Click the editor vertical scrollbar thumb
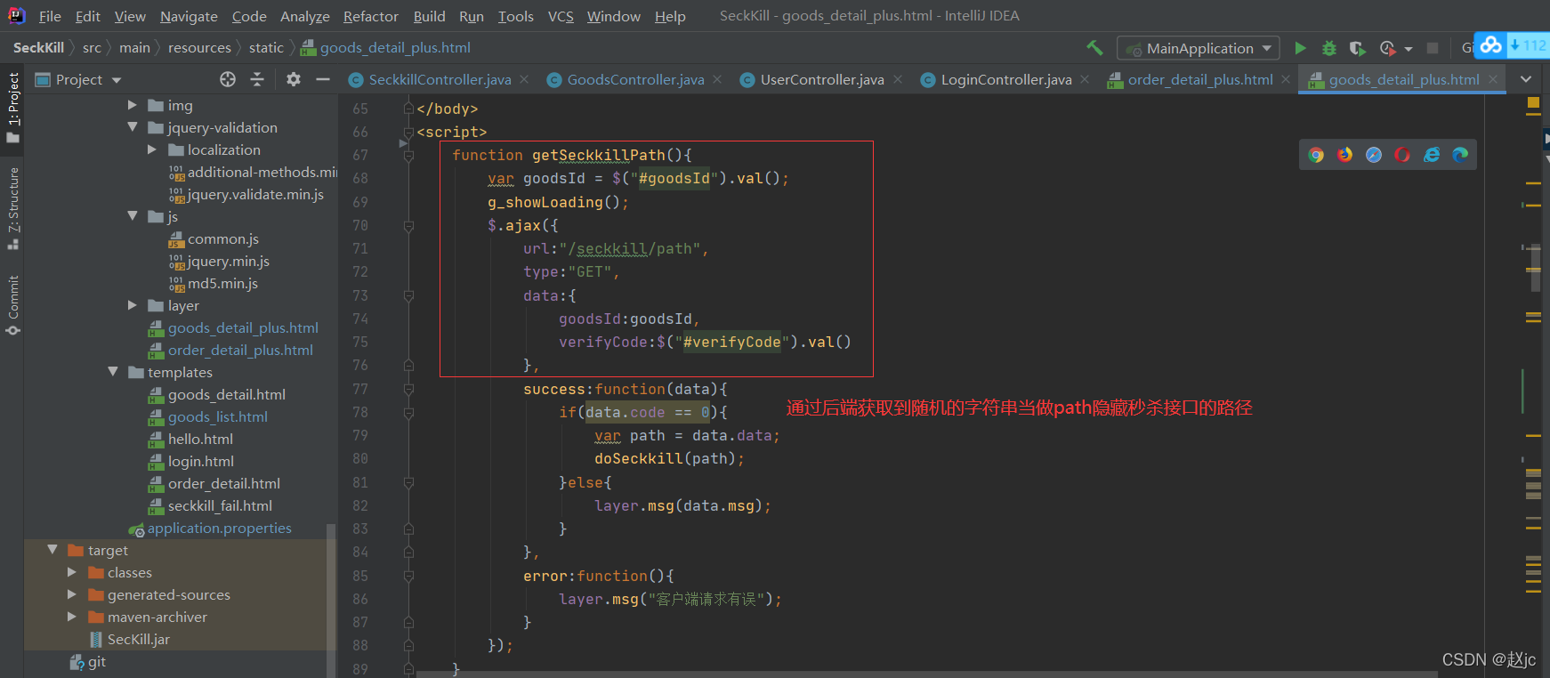This screenshot has width=1550, height=678. pyautogui.click(x=1535, y=267)
